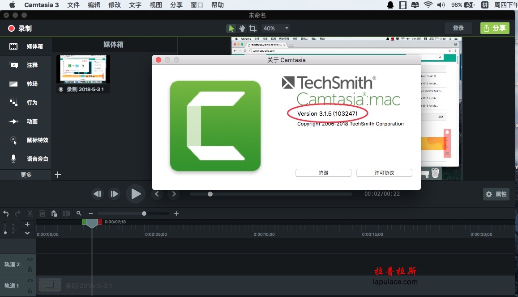The image size is (518, 297).
Task: Expand the 更多 more tools list
Action: point(26,175)
